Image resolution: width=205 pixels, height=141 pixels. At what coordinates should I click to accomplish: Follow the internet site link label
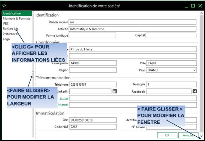(x=63, y=105)
